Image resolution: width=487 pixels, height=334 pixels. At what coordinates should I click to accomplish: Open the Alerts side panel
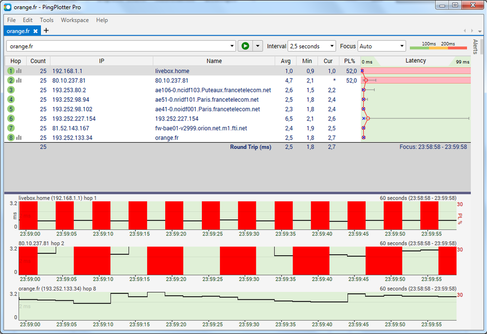[x=475, y=47]
